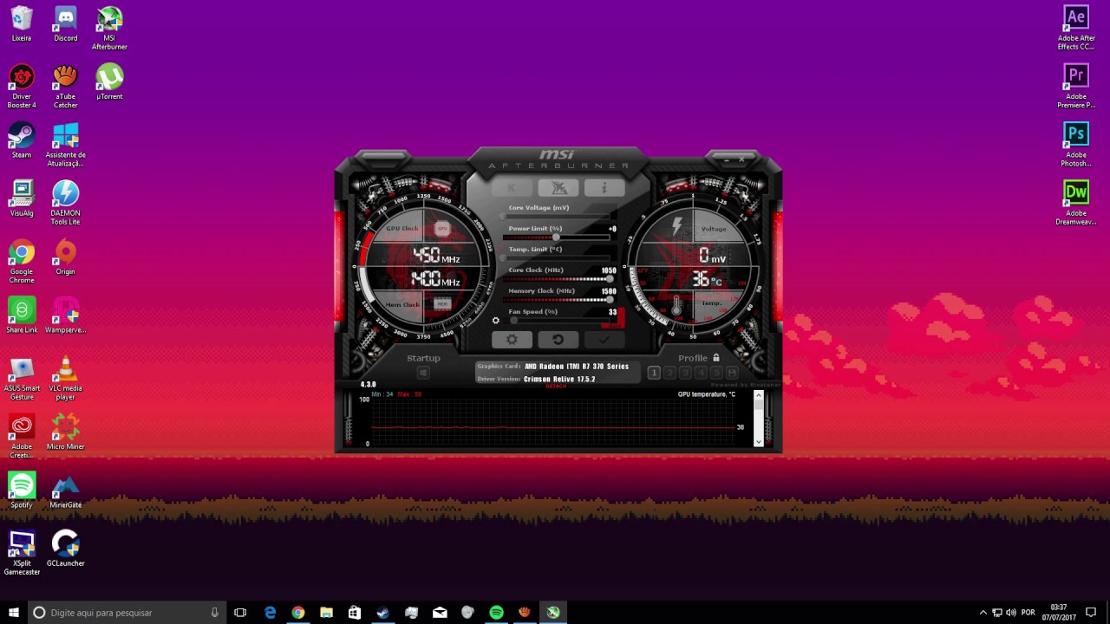Viewport: 1110px width, 624px height.
Task: Click the GPU temperature graph label
Action: (707, 394)
